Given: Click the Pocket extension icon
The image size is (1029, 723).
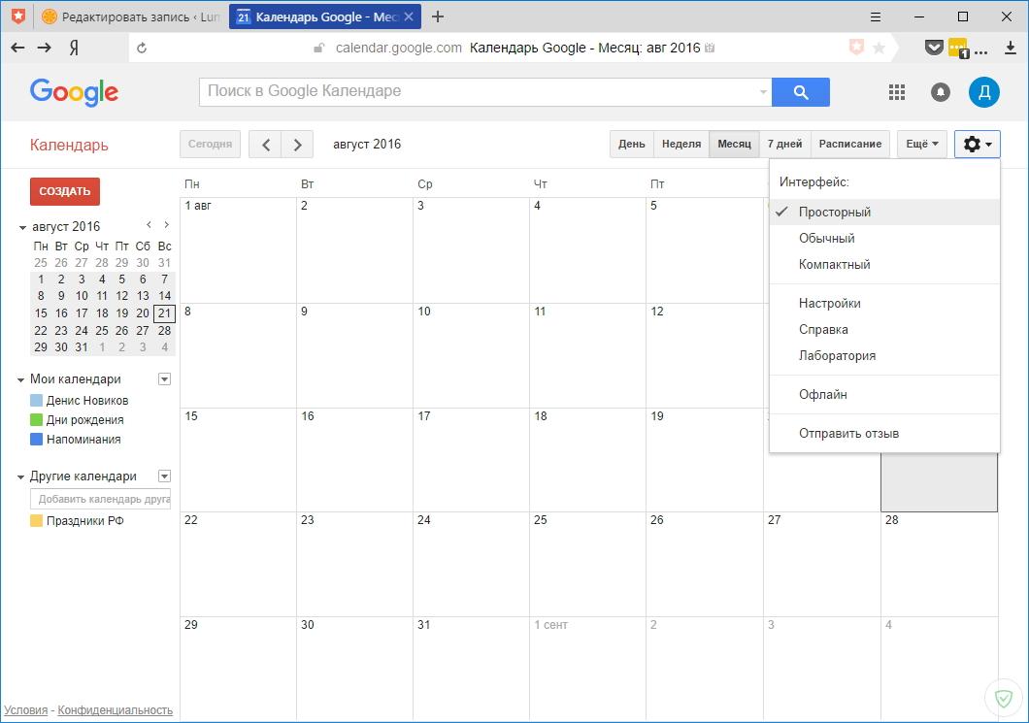Looking at the screenshot, I should 934,48.
